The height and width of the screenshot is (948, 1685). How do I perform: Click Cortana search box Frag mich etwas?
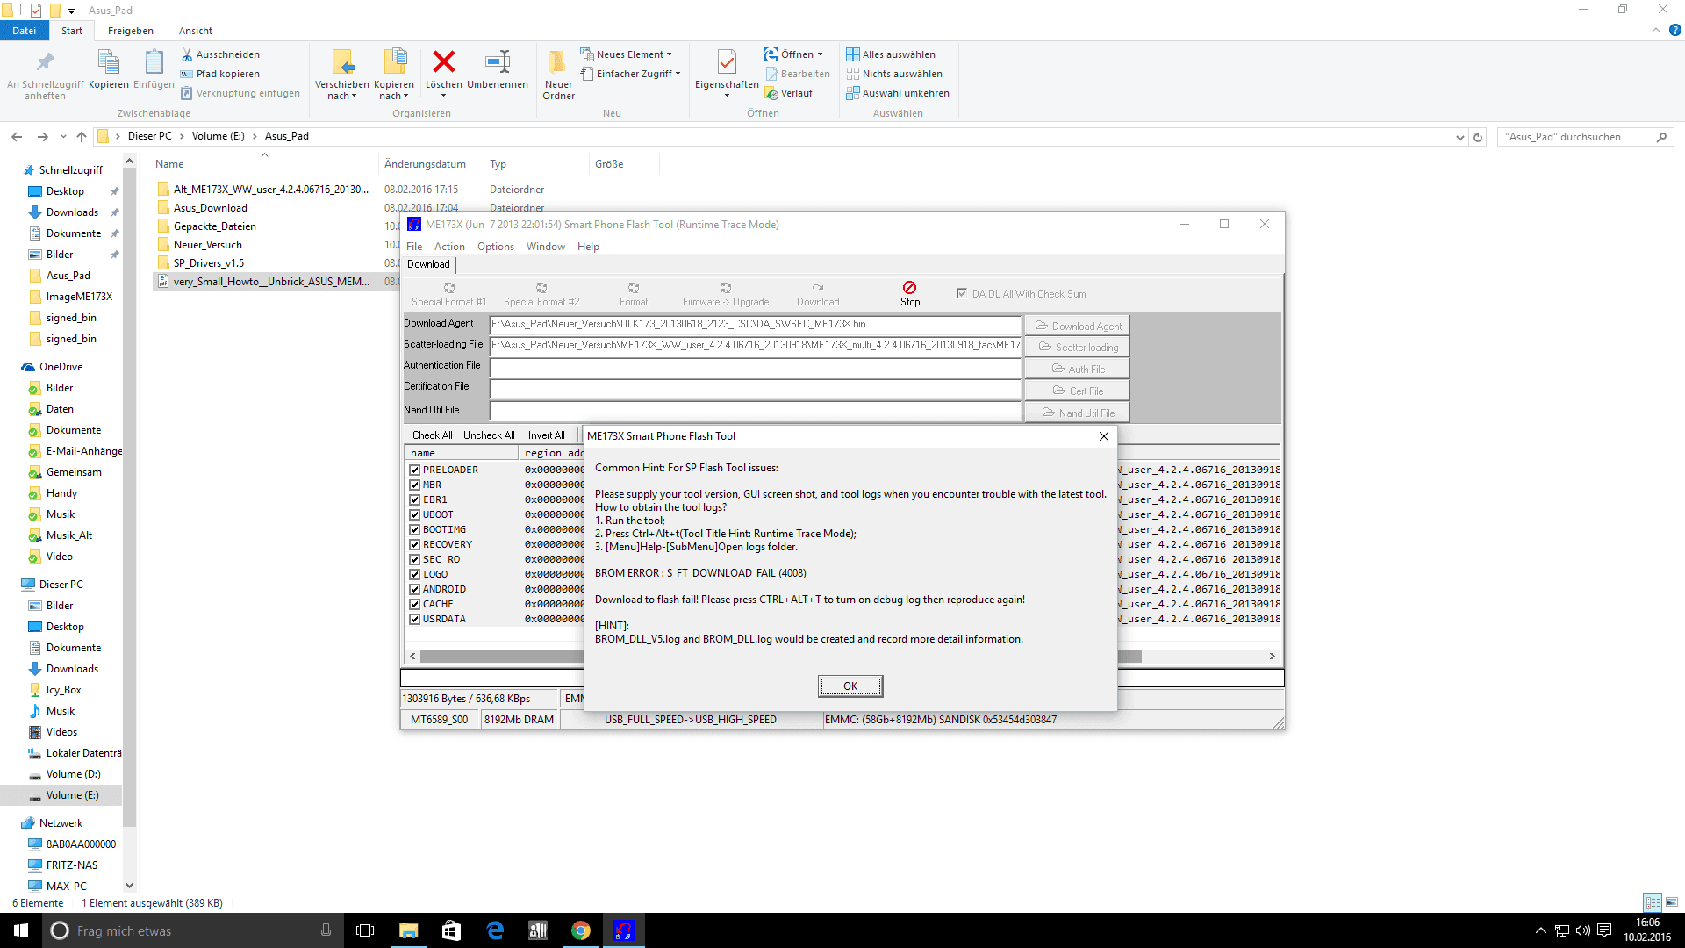point(191,930)
